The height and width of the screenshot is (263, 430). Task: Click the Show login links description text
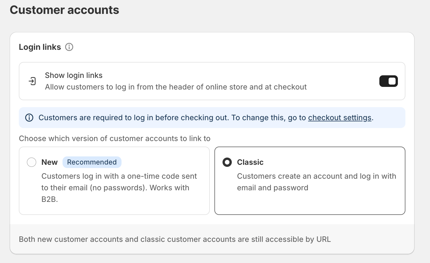(175, 87)
